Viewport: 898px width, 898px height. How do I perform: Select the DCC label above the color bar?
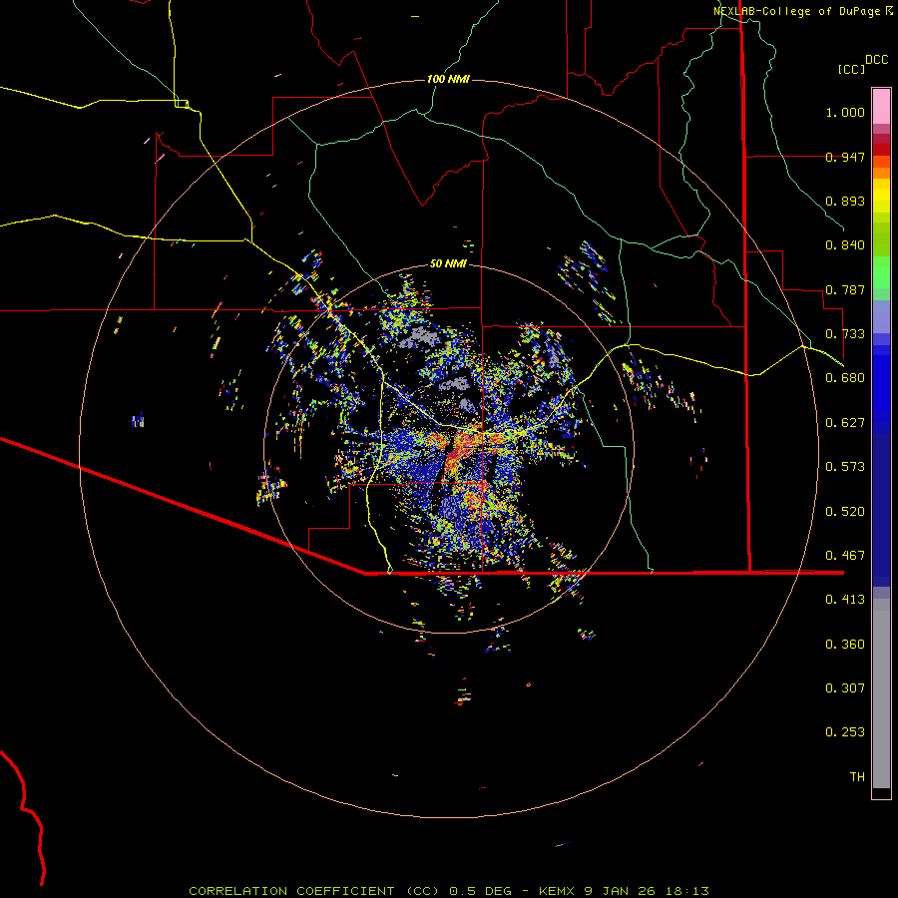876,60
